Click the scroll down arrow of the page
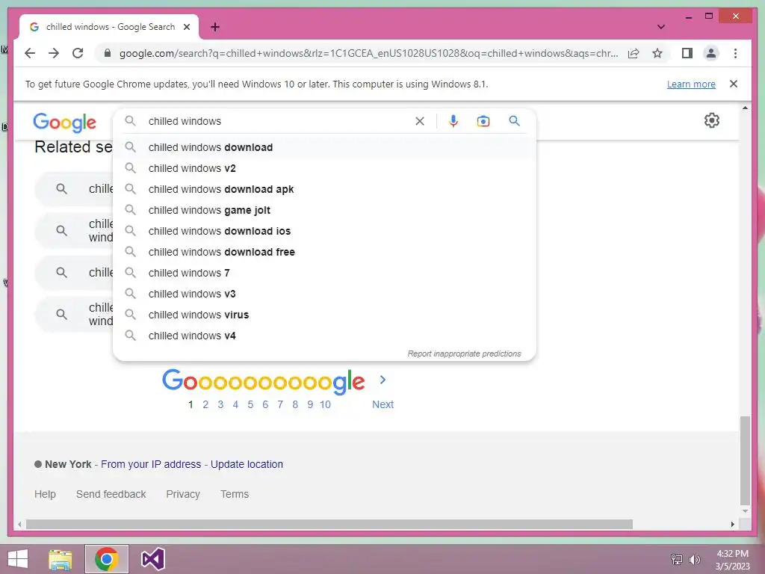 745,511
